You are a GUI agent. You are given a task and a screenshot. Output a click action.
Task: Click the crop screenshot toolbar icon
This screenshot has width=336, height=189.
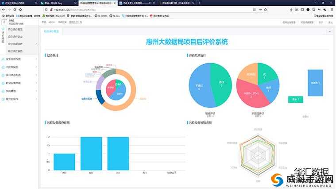[313, 10]
